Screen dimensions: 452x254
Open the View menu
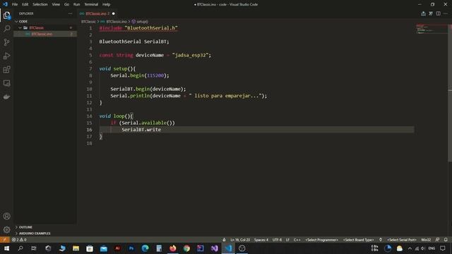(56, 4)
